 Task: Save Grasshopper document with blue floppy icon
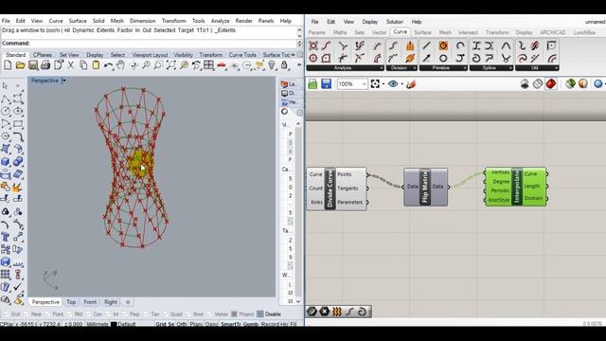pyautogui.click(x=326, y=84)
